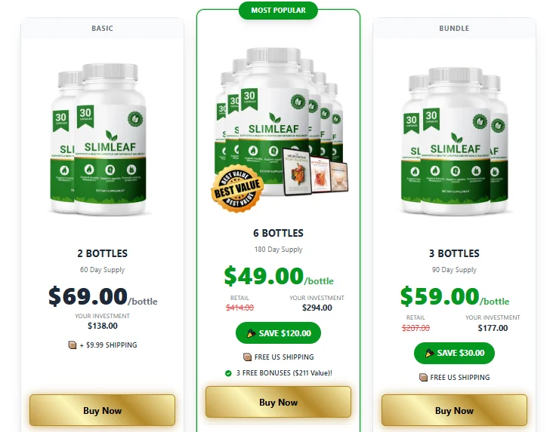This screenshot has height=432, width=556.
Task: Click the SAVE $120.00 green pill
Action: click(278, 333)
